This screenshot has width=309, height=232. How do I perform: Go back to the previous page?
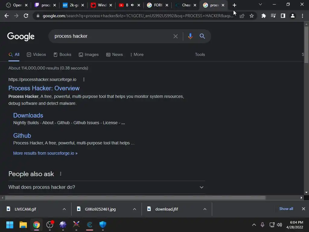pos(7,16)
